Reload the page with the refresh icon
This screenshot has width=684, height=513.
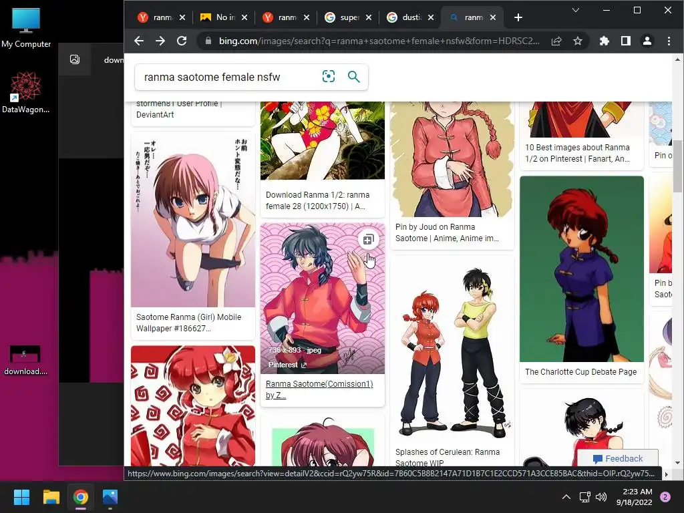182,41
